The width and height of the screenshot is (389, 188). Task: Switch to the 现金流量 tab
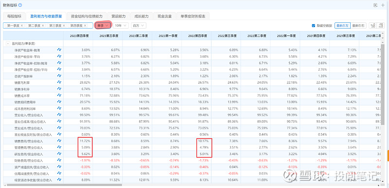[x=164, y=16]
